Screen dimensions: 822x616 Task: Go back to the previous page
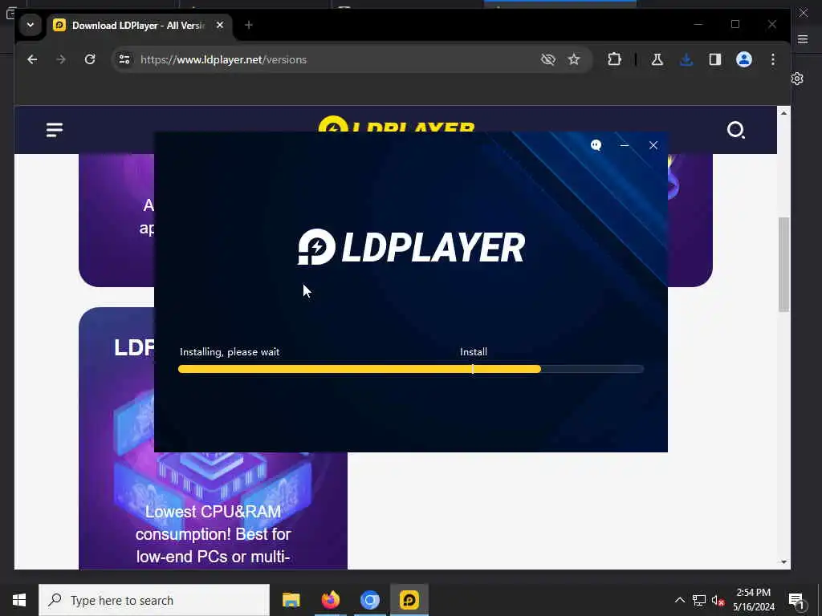point(32,59)
